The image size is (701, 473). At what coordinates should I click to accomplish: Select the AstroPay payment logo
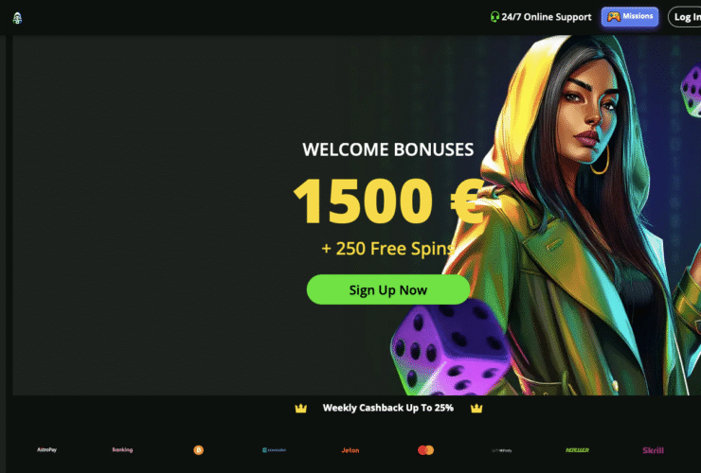[x=47, y=449]
